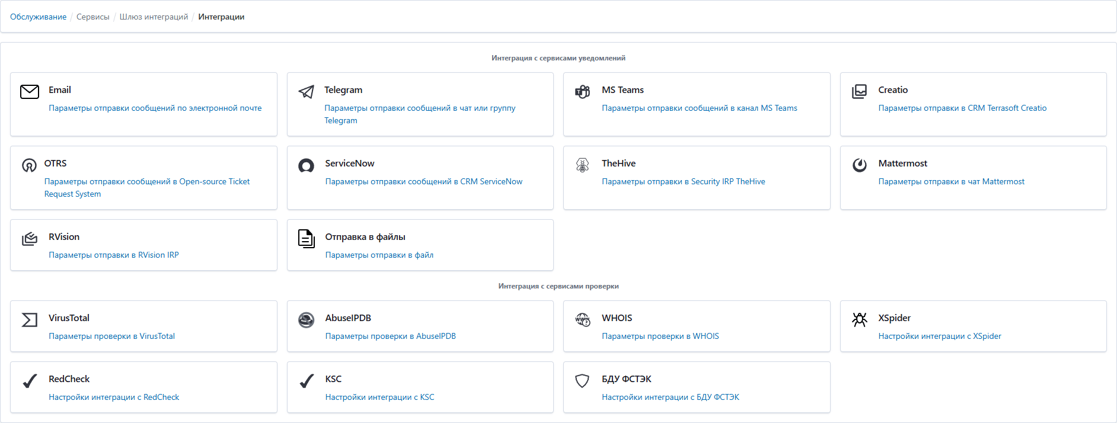Click the TheHive bee icon
This screenshot has width=1117, height=423.
tap(583, 165)
